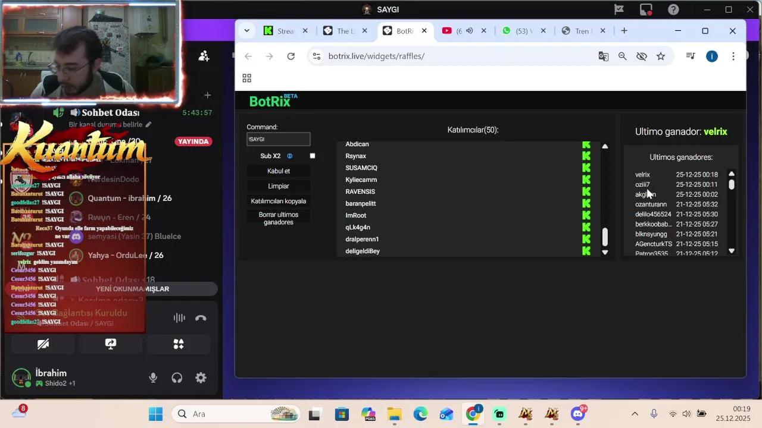Click inside the Command input field
The height and width of the screenshot is (428, 762).
(x=278, y=139)
